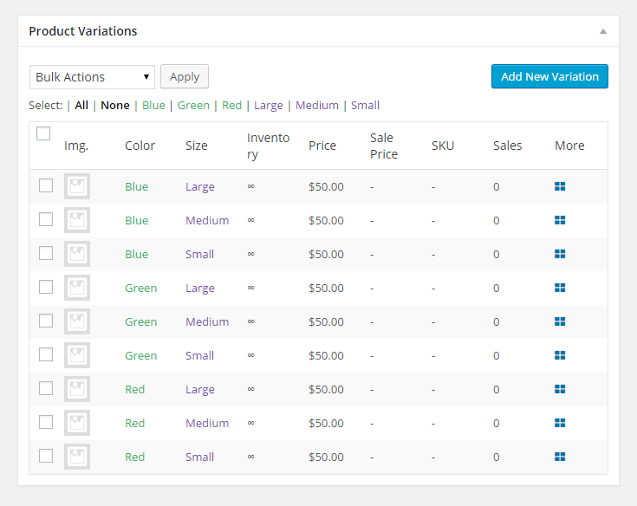Screen dimensions: 637x506
Task: Open More options for Blue Medium variation
Action: click(560, 220)
